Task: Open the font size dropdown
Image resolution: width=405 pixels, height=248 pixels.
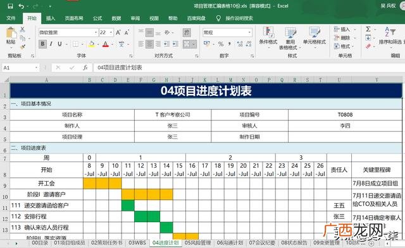Action: click(111, 32)
